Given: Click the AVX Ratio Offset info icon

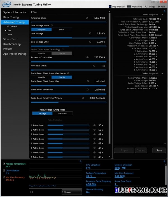Looking at the screenshot, I should tap(94, 65).
